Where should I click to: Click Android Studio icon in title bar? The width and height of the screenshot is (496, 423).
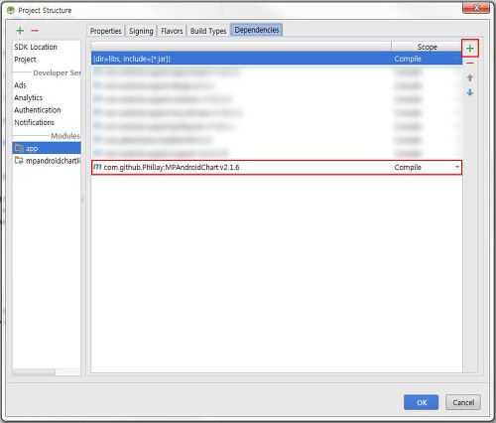coord(11,10)
